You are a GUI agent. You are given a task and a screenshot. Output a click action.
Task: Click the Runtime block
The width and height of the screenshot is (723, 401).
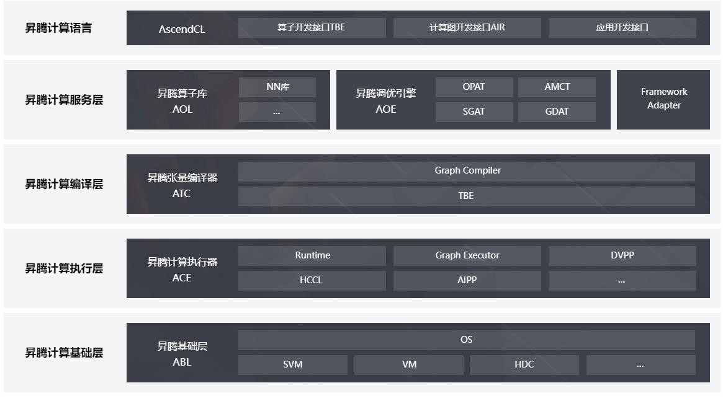(x=312, y=256)
